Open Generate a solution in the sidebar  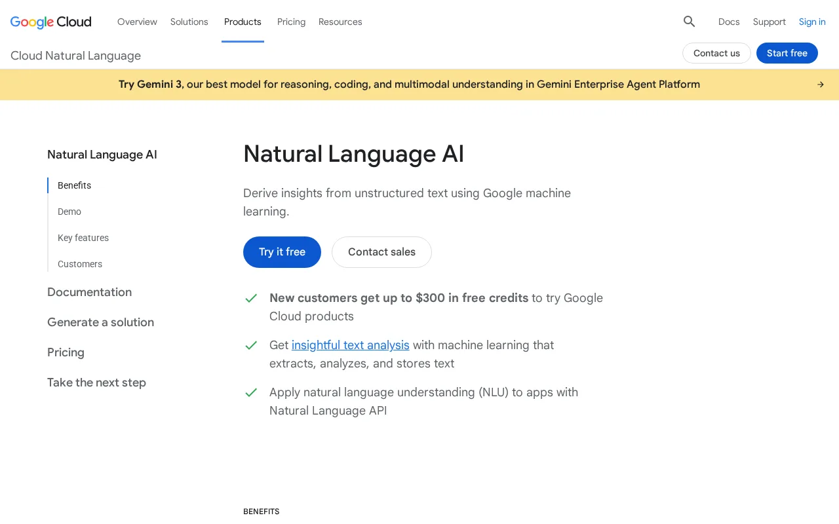100,322
